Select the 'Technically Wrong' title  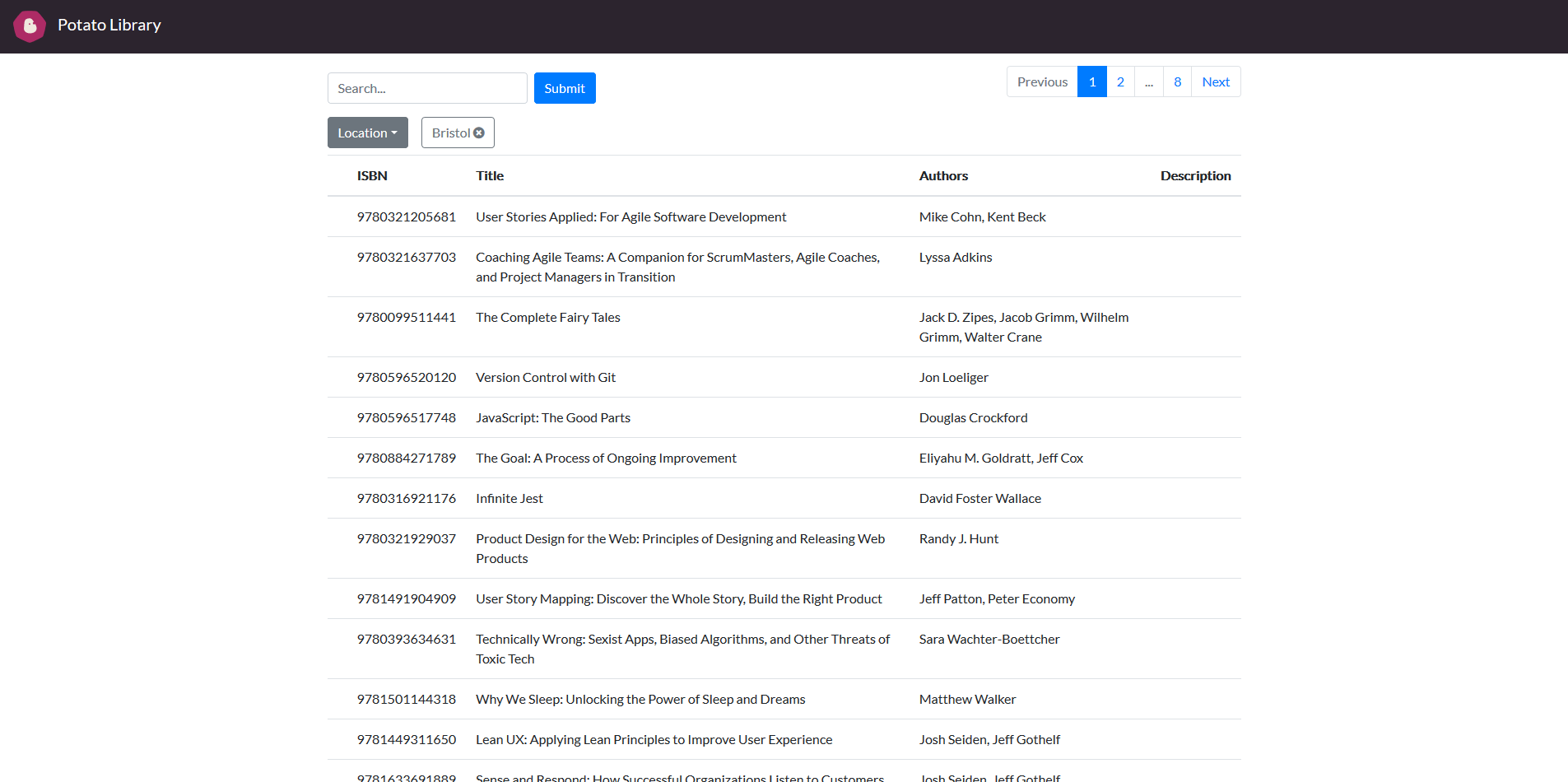pyautogui.click(x=682, y=649)
